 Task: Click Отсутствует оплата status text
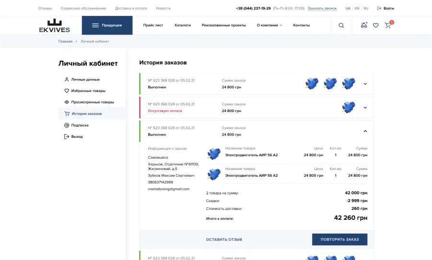165,111
